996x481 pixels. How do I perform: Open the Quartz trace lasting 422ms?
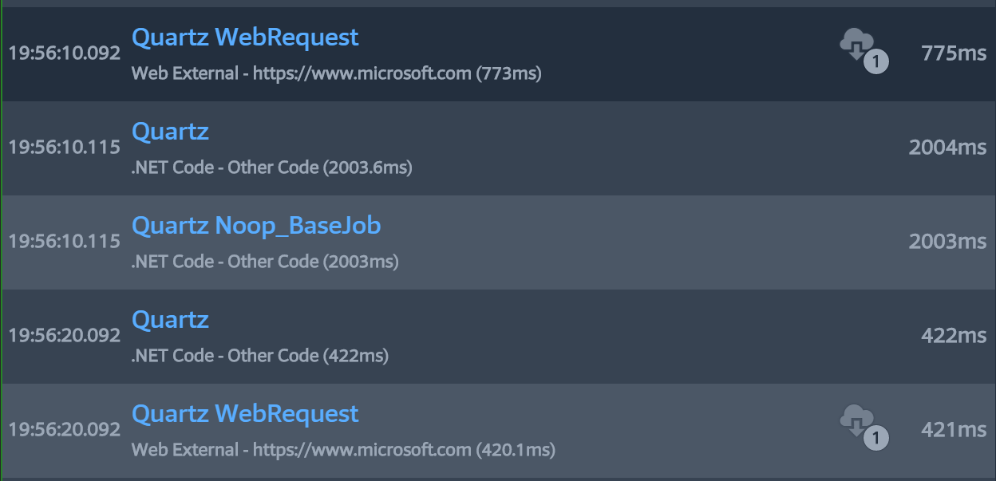pyautogui.click(x=170, y=319)
